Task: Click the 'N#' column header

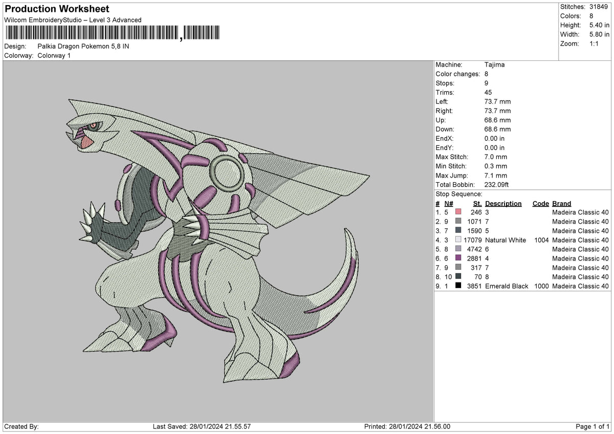Action: tap(449, 204)
